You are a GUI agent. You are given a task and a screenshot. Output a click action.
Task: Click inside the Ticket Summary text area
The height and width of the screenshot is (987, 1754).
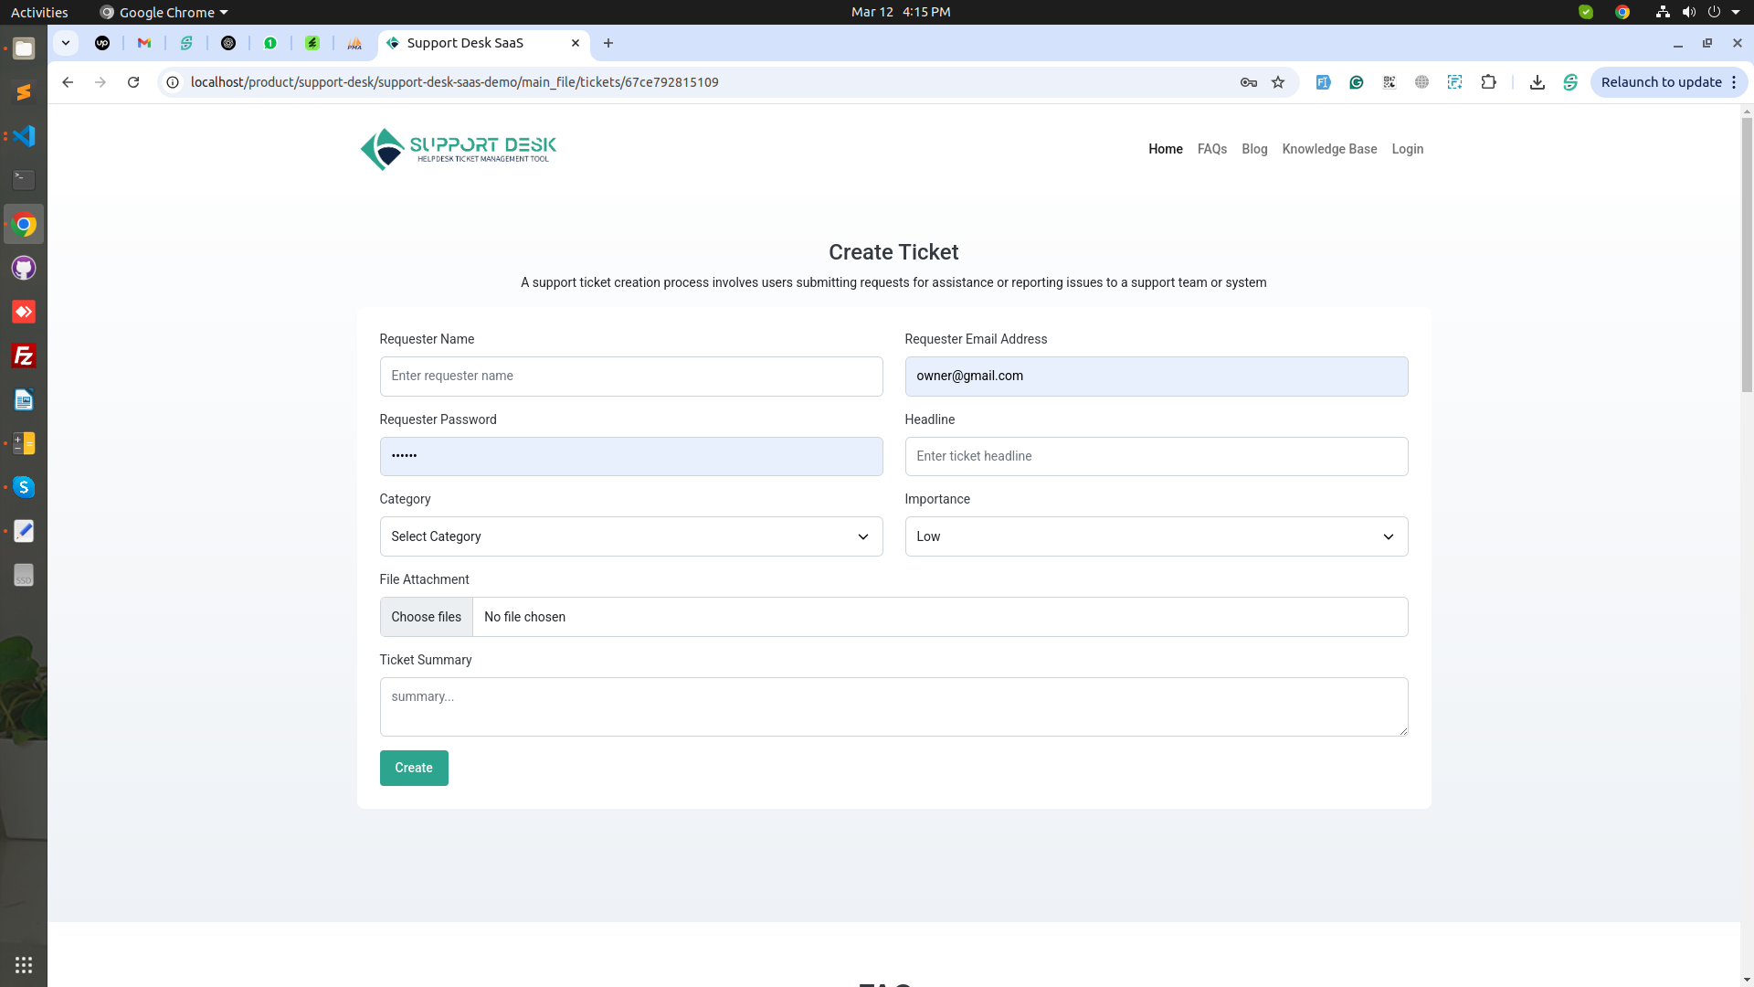(893, 706)
